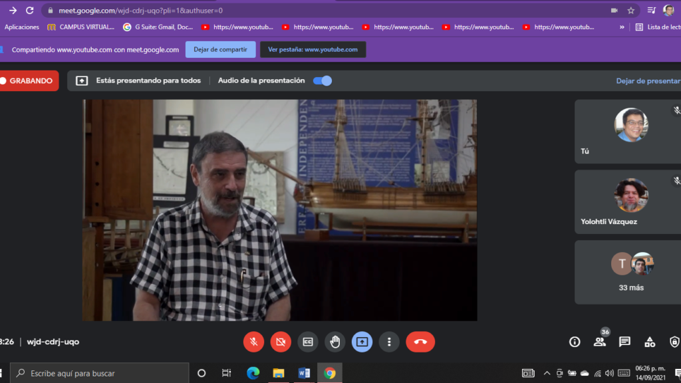The image size is (681, 383).
Task: Click Ver pestaña: www.youtube.com button
Action: click(313, 49)
